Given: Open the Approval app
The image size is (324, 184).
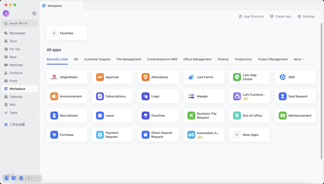Looking at the screenshot, I should coord(112,77).
